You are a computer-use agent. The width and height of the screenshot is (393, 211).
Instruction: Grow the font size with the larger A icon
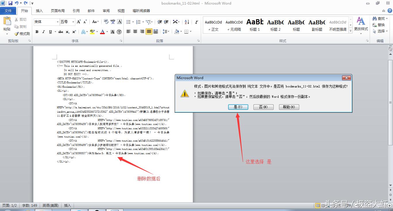point(79,22)
